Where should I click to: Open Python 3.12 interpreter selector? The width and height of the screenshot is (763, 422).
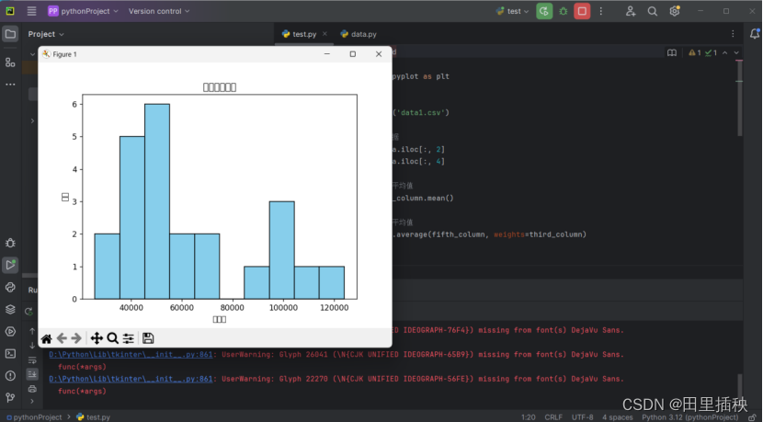(689, 417)
